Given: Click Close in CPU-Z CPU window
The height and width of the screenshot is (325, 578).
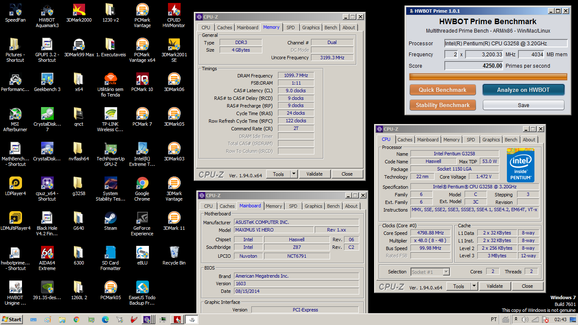Looking at the screenshot, I should pyautogui.click(x=527, y=286).
